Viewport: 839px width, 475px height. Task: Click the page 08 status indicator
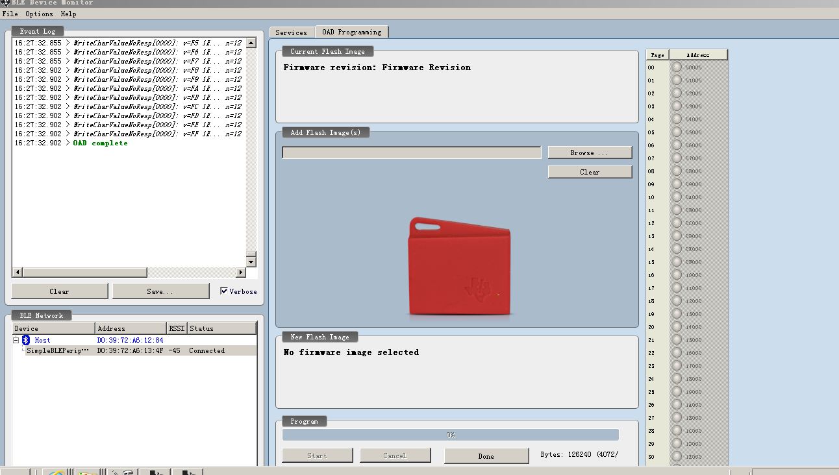[x=677, y=171]
